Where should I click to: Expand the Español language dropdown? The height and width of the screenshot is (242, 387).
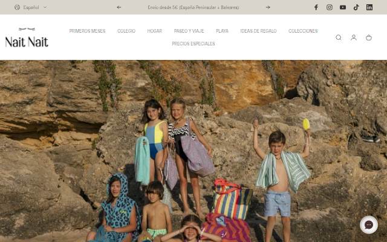[x=31, y=7]
